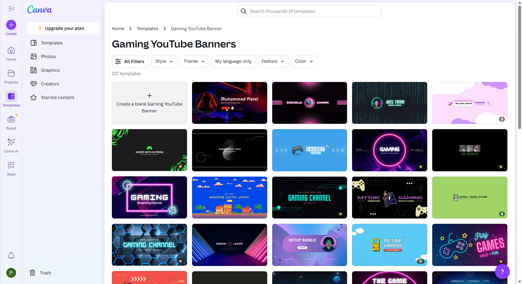Click dollar badge on Adora Fierce Gamer template
The image size is (522, 284).
pos(502,214)
